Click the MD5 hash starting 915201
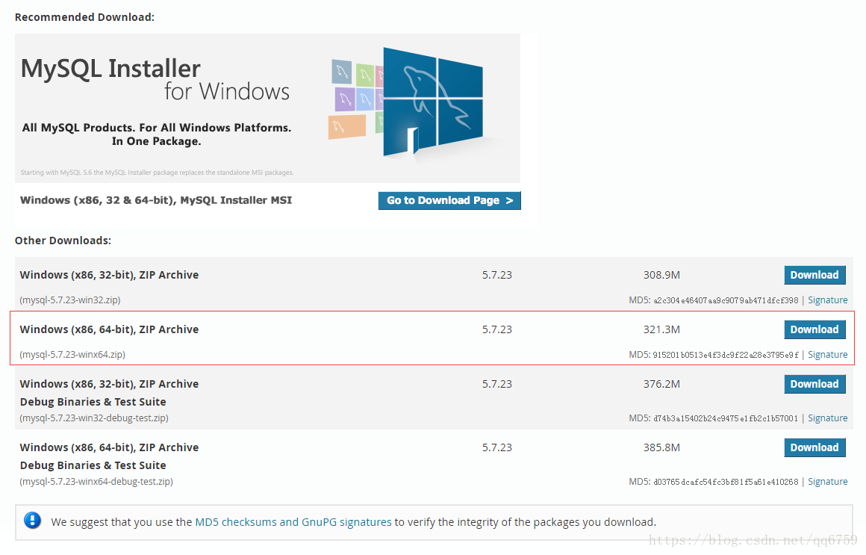The image size is (866, 555). [726, 356]
